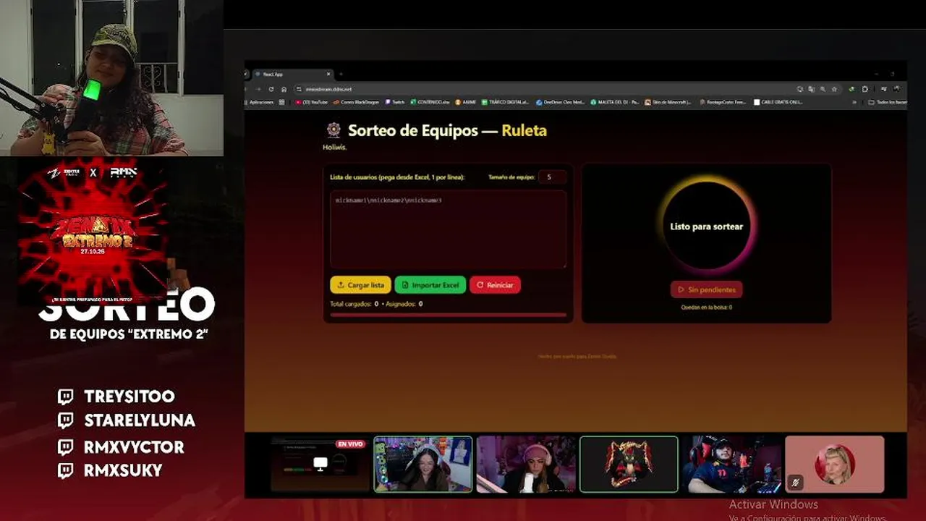Screen dimensions: 926x521
Task: Click the refresh icon on Reiniciar
Action: (480, 285)
